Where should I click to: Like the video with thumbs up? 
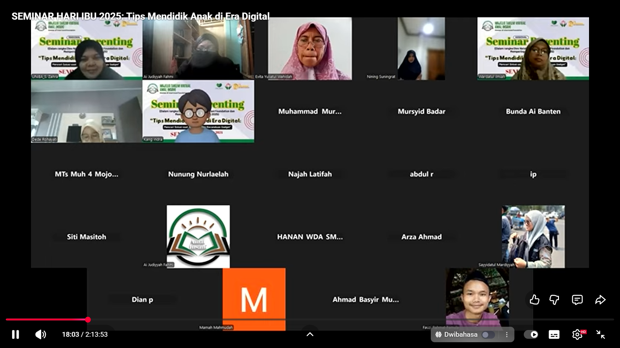[x=534, y=300]
